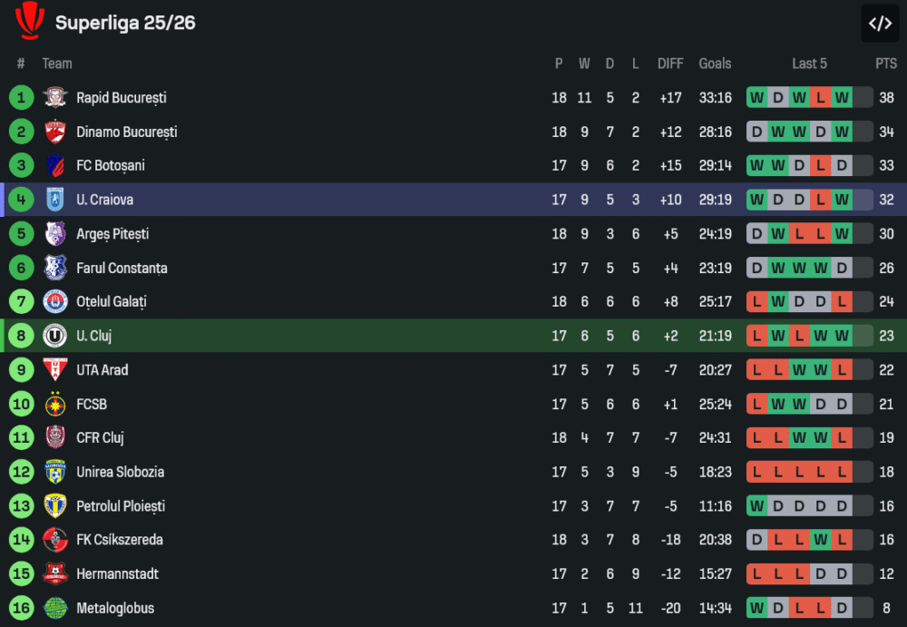
Task: Click the Metaloglobus crest icon
Action: click(x=55, y=608)
